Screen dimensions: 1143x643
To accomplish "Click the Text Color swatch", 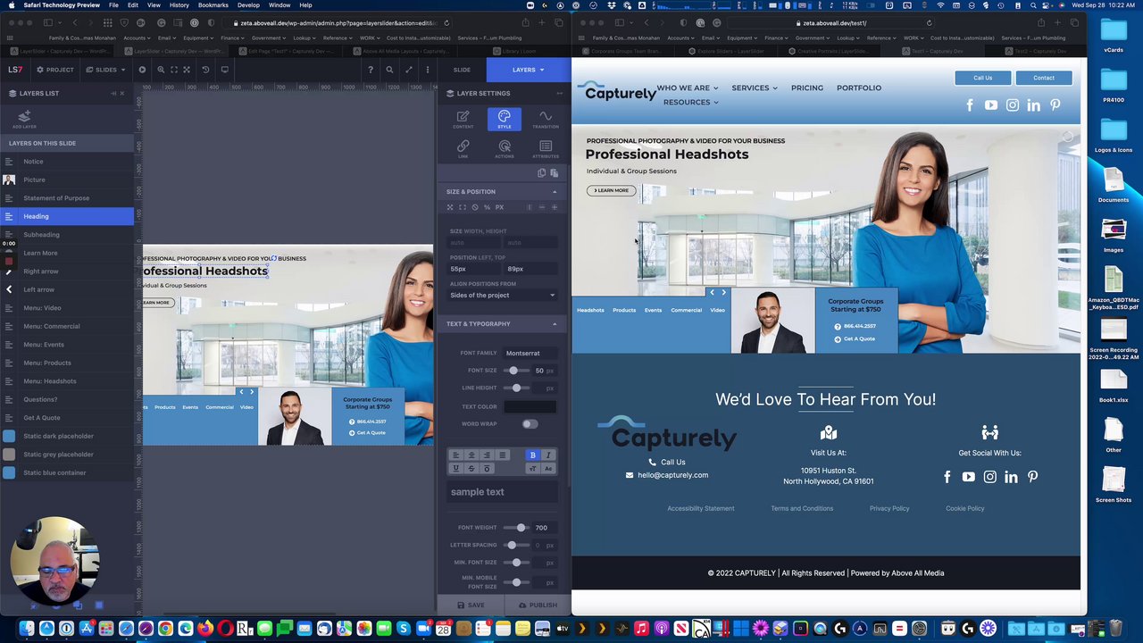I will pyautogui.click(x=530, y=406).
